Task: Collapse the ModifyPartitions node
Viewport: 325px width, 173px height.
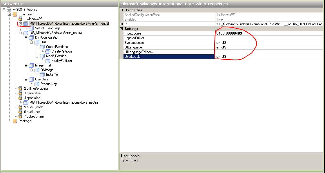Action: click(x=37, y=56)
